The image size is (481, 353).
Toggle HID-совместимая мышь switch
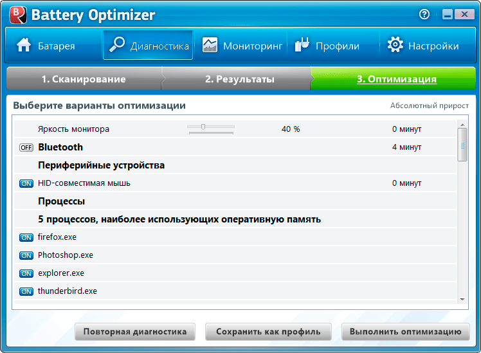(x=26, y=184)
